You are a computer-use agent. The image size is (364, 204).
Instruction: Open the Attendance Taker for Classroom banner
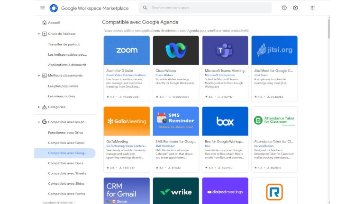274,121
